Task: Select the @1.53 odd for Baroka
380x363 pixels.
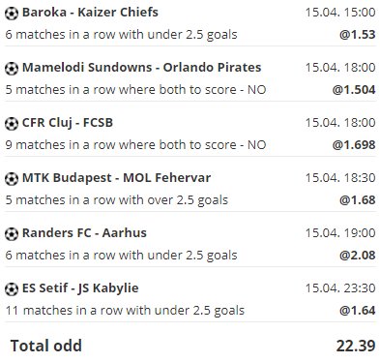Action: click(x=357, y=35)
